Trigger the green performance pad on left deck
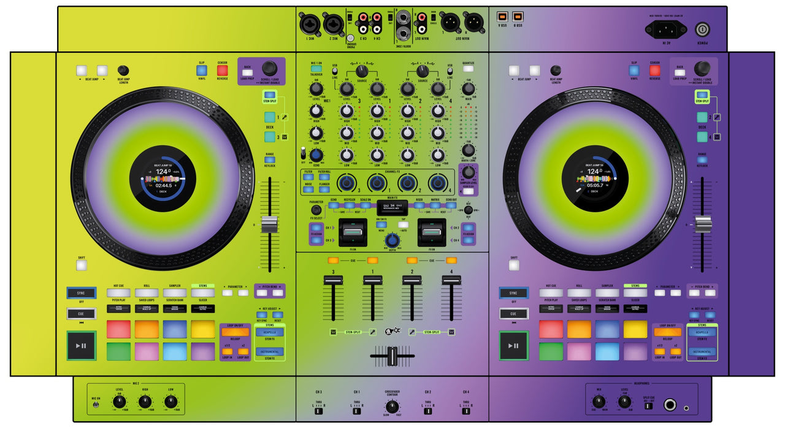The height and width of the screenshot is (428, 785). 118,351
